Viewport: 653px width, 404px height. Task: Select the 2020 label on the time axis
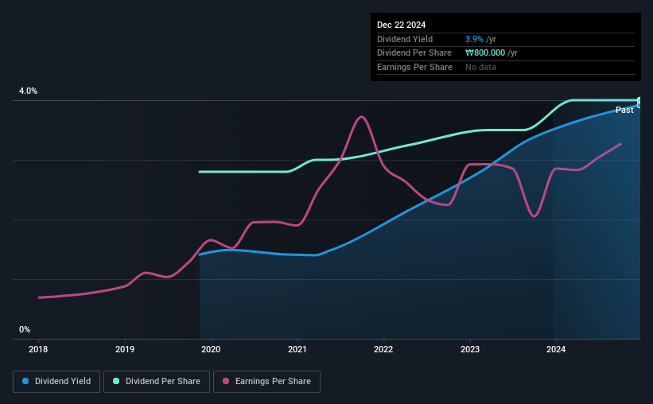click(x=211, y=349)
